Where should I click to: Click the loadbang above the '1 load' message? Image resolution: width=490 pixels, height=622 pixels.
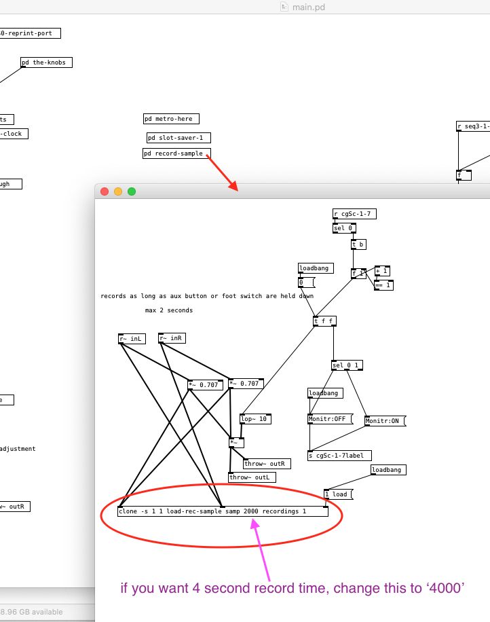click(388, 470)
